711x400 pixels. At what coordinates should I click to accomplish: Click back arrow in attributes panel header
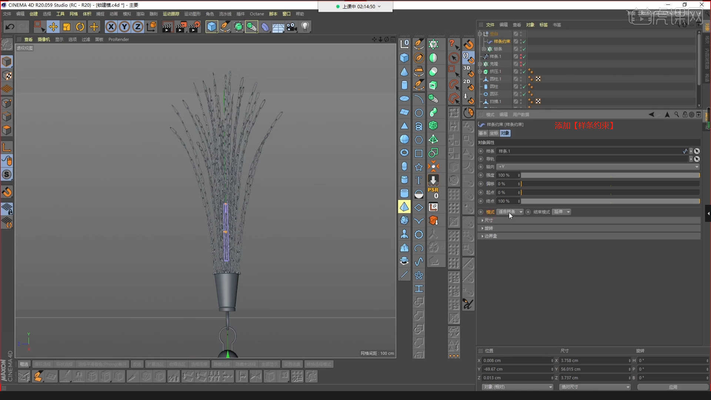[651, 114]
